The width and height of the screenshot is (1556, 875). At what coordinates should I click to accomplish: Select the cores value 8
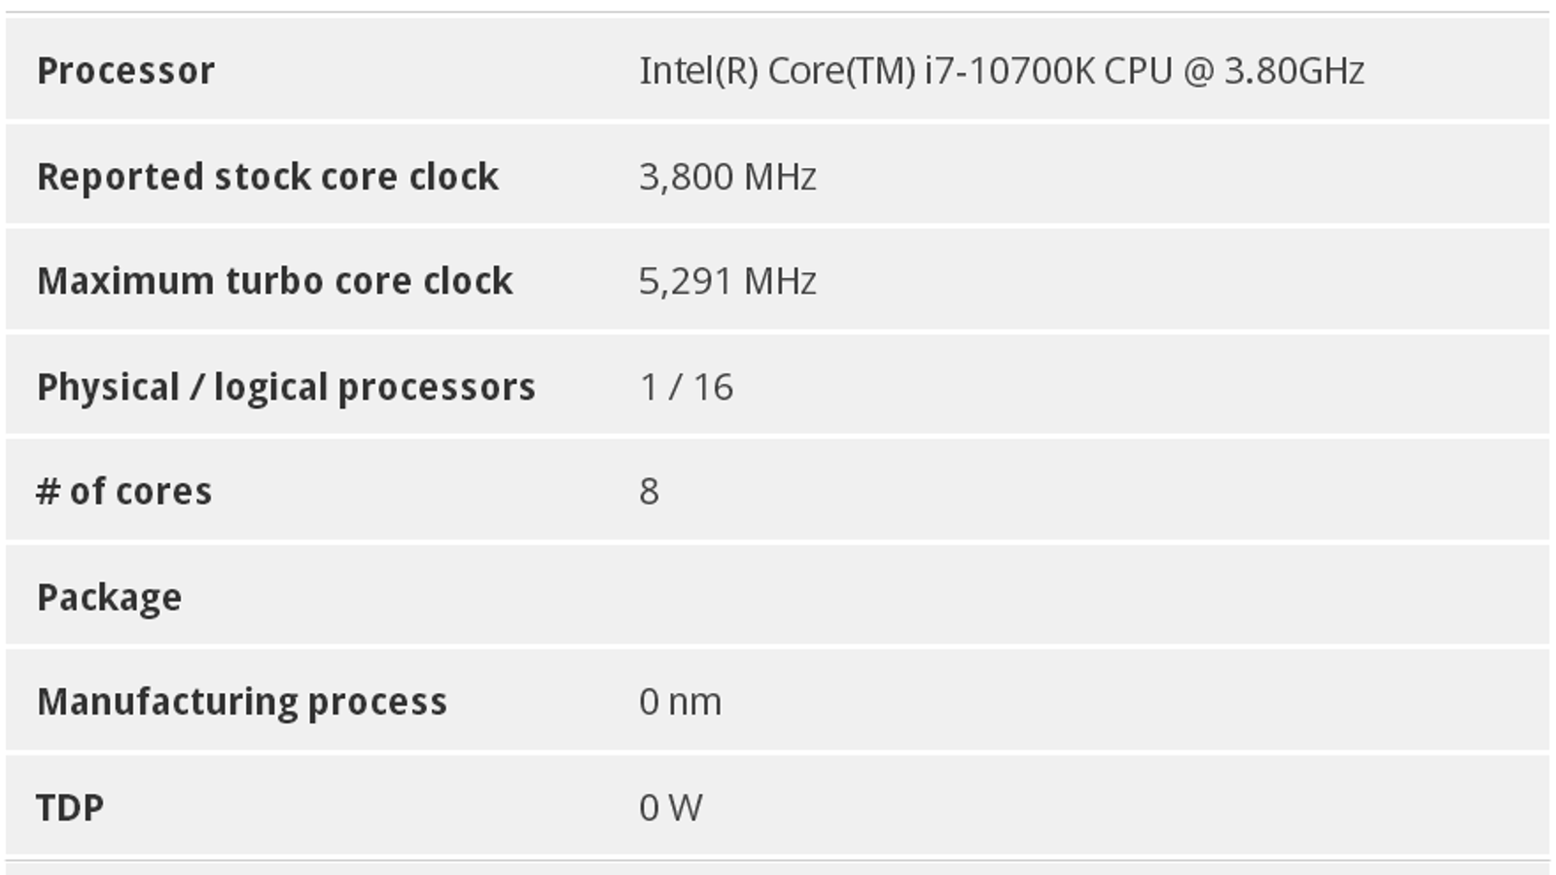[649, 491]
